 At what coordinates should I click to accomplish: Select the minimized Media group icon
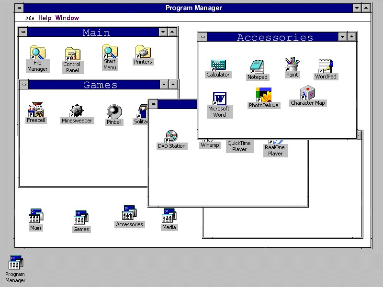click(x=169, y=219)
